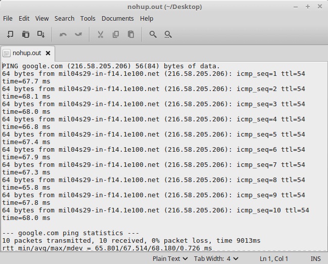Open the File menu

pos(8,18)
